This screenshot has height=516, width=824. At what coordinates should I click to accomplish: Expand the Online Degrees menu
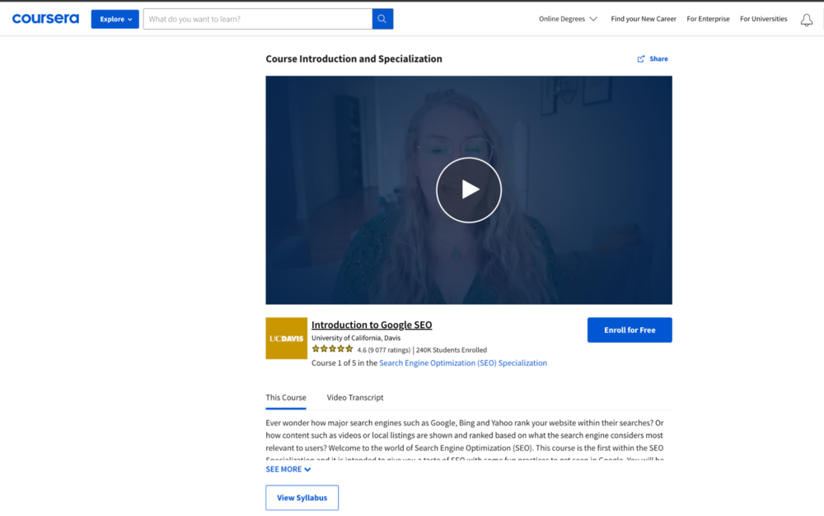coord(568,19)
